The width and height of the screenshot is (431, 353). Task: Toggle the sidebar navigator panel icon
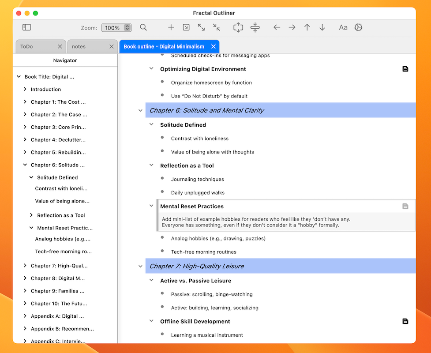pos(27,27)
